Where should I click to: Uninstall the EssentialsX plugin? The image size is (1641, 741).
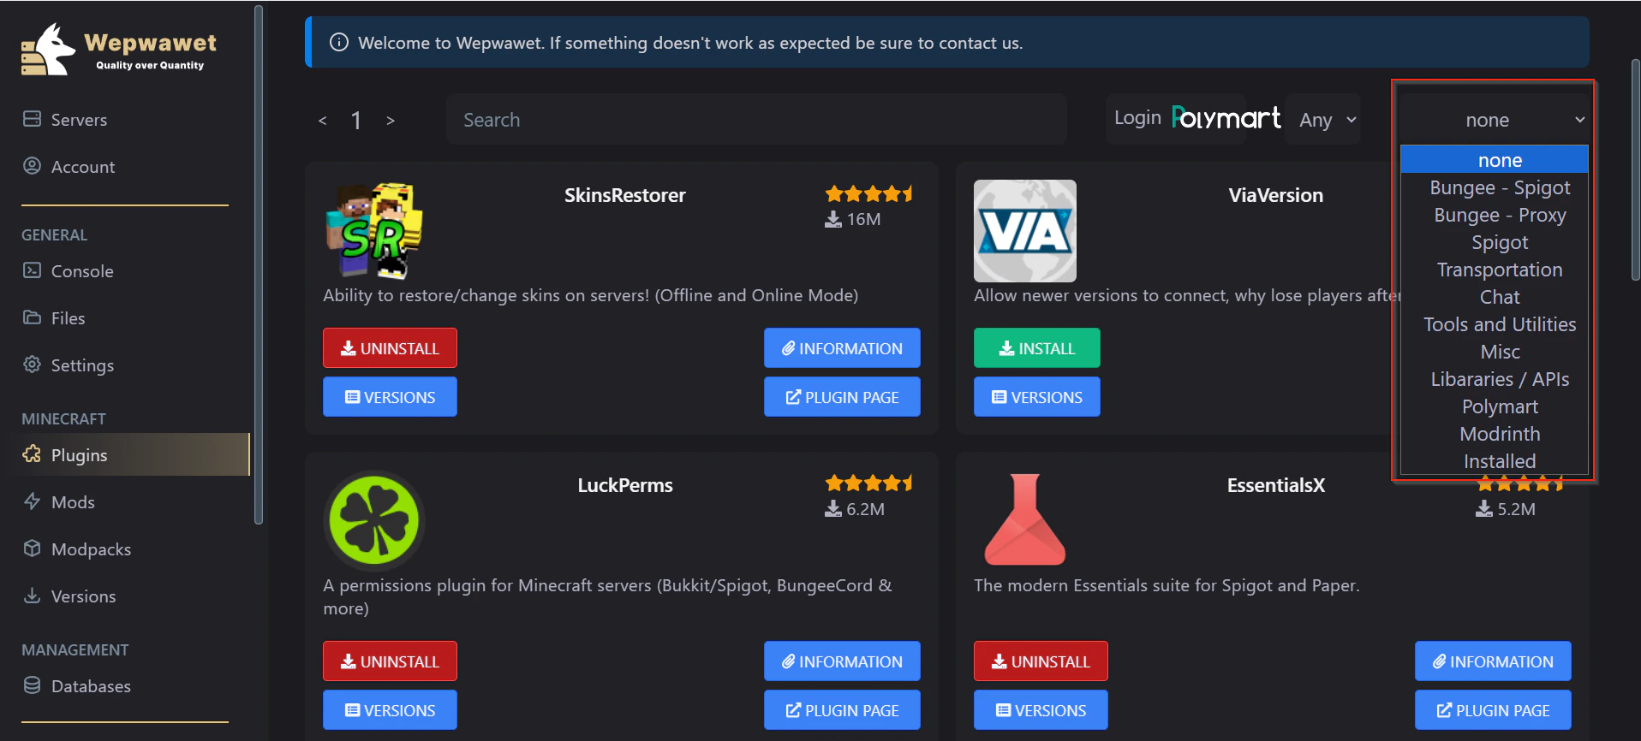[1041, 661]
